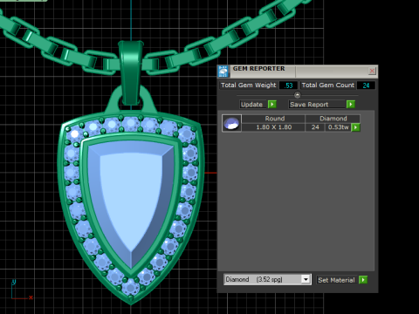Image resolution: width=419 pixels, height=314 pixels.
Task: Click the Update button label
Action: tap(252, 105)
